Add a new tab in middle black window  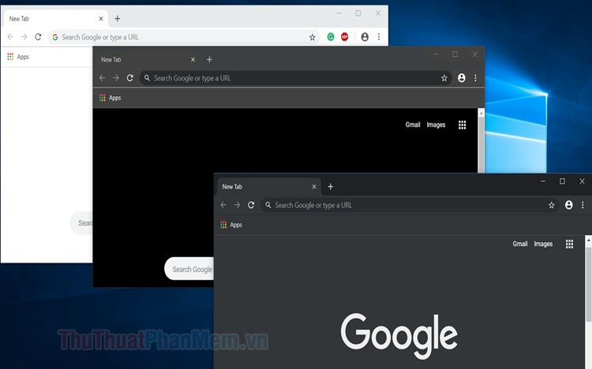[x=209, y=60]
